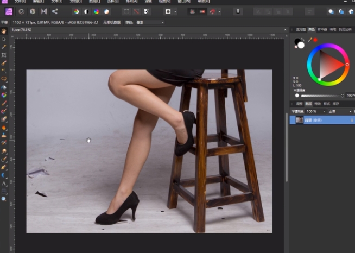Apply Auto Colors rainbow circle icon
This screenshot has height=253, width=355.
pyautogui.click(x=97, y=12)
